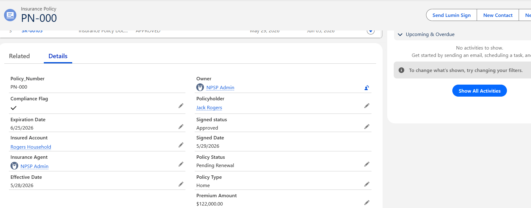Click the PN-000 page header title
This screenshot has height=208, width=531.
click(x=39, y=18)
